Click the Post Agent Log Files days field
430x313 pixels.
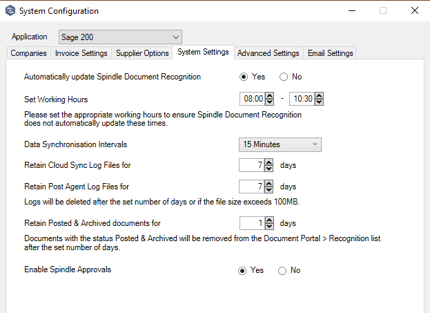(252, 187)
